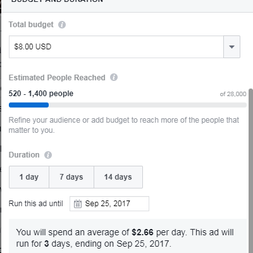
Task: Click the blue estimated reach progress bar
Action: [28, 105]
